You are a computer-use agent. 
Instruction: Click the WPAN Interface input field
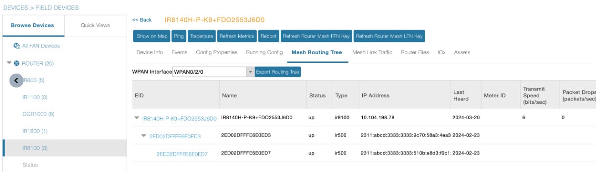pyautogui.click(x=210, y=72)
